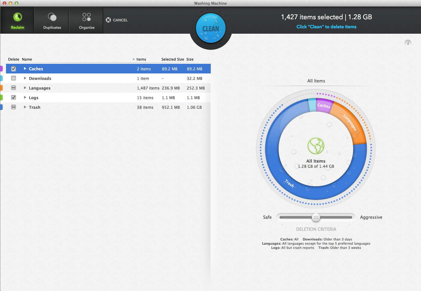The image size is (421, 291).
Task: Expand the Caches row
Action: click(x=25, y=69)
